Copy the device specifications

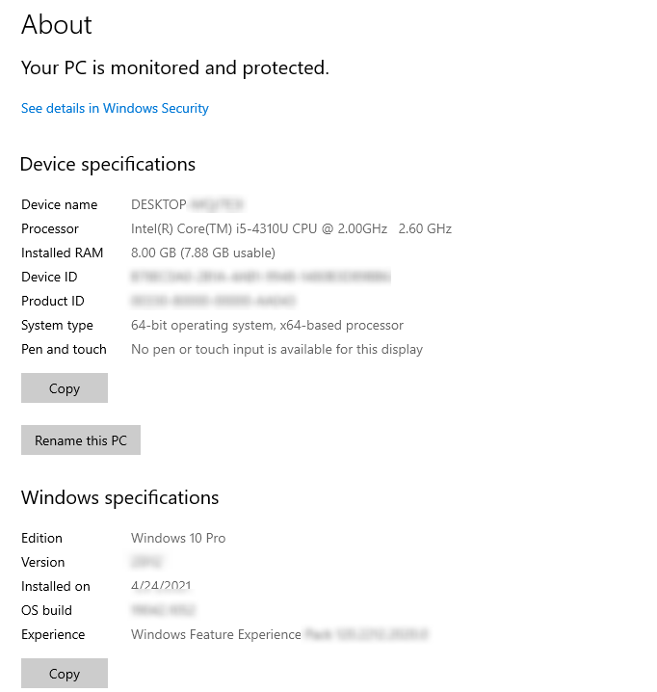click(x=65, y=388)
